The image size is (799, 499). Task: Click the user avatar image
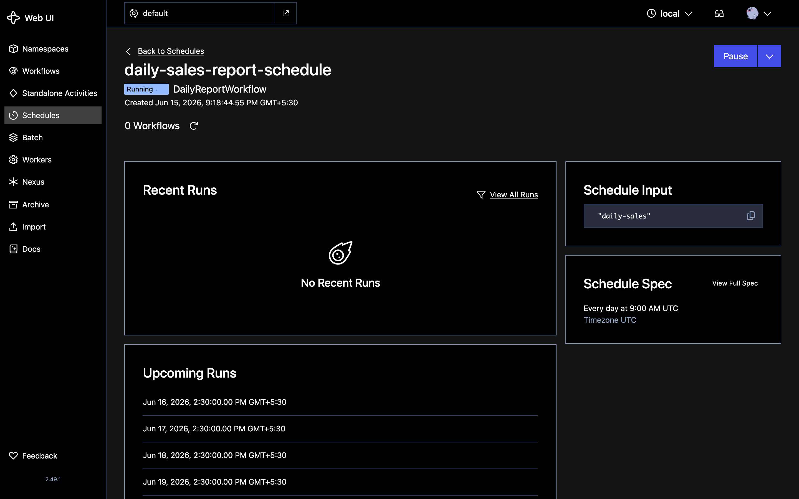(752, 14)
